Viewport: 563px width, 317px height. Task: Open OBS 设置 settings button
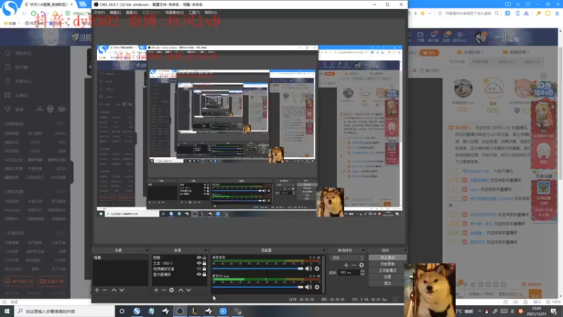[x=388, y=277]
